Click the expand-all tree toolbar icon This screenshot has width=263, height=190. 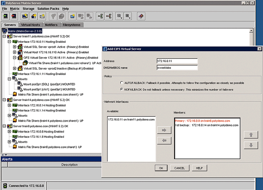128,16
